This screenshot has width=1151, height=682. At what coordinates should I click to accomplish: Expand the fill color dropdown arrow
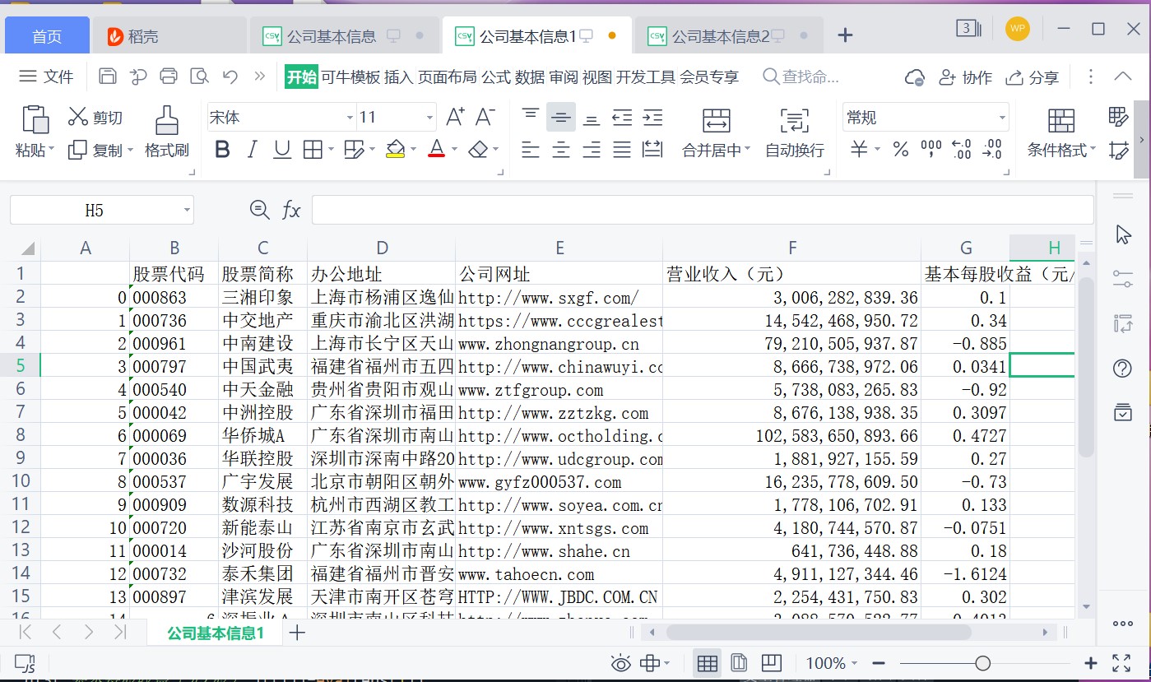[x=413, y=150]
